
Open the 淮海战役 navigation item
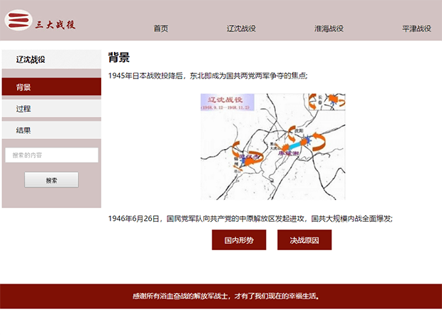pyautogui.click(x=329, y=29)
